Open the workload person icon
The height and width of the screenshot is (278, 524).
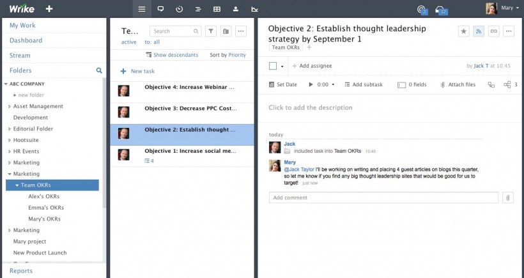(x=236, y=9)
